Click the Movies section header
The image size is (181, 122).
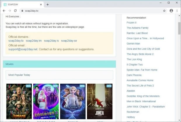[59, 64]
